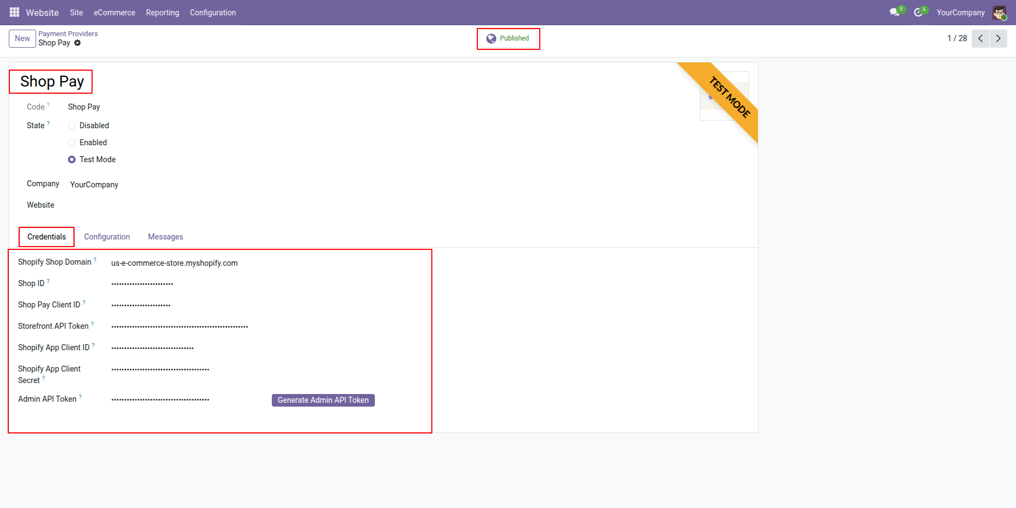Go back to Payment Providers breadcrumb
Image resolution: width=1016 pixels, height=508 pixels.
[x=68, y=34]
